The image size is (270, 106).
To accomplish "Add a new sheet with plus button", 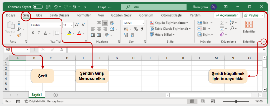I will click(56, 95).
